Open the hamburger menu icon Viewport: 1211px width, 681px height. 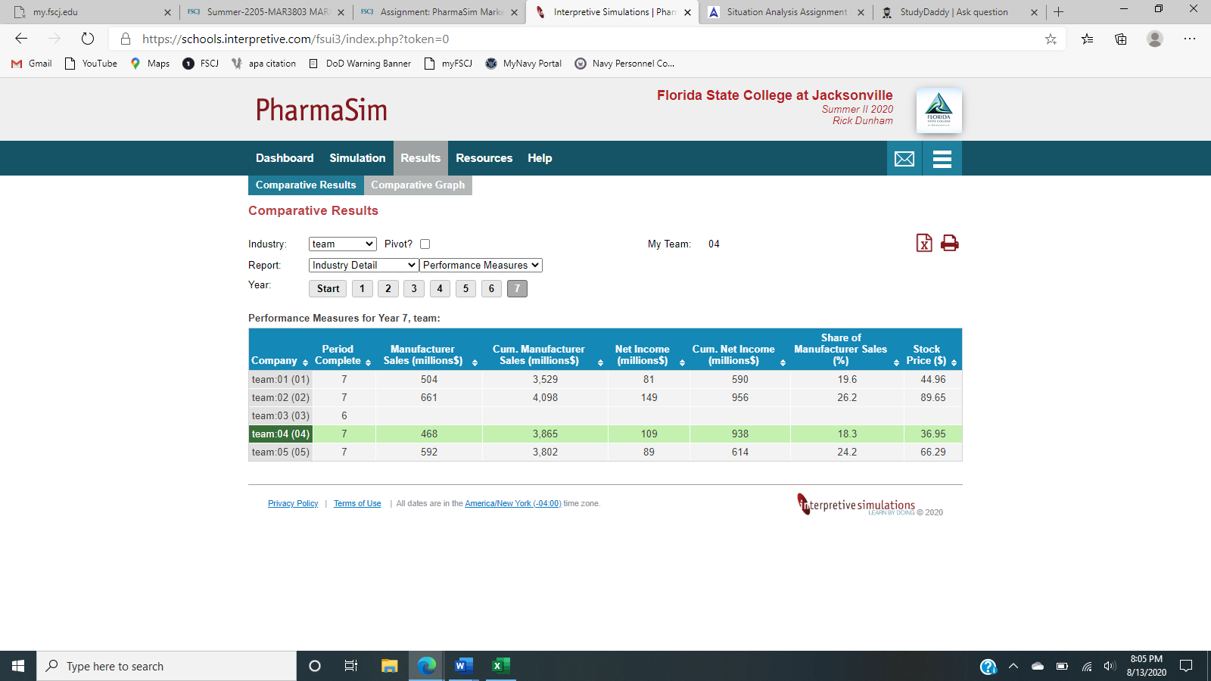(942, 159)
